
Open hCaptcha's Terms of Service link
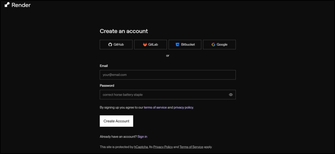[191, 147]
